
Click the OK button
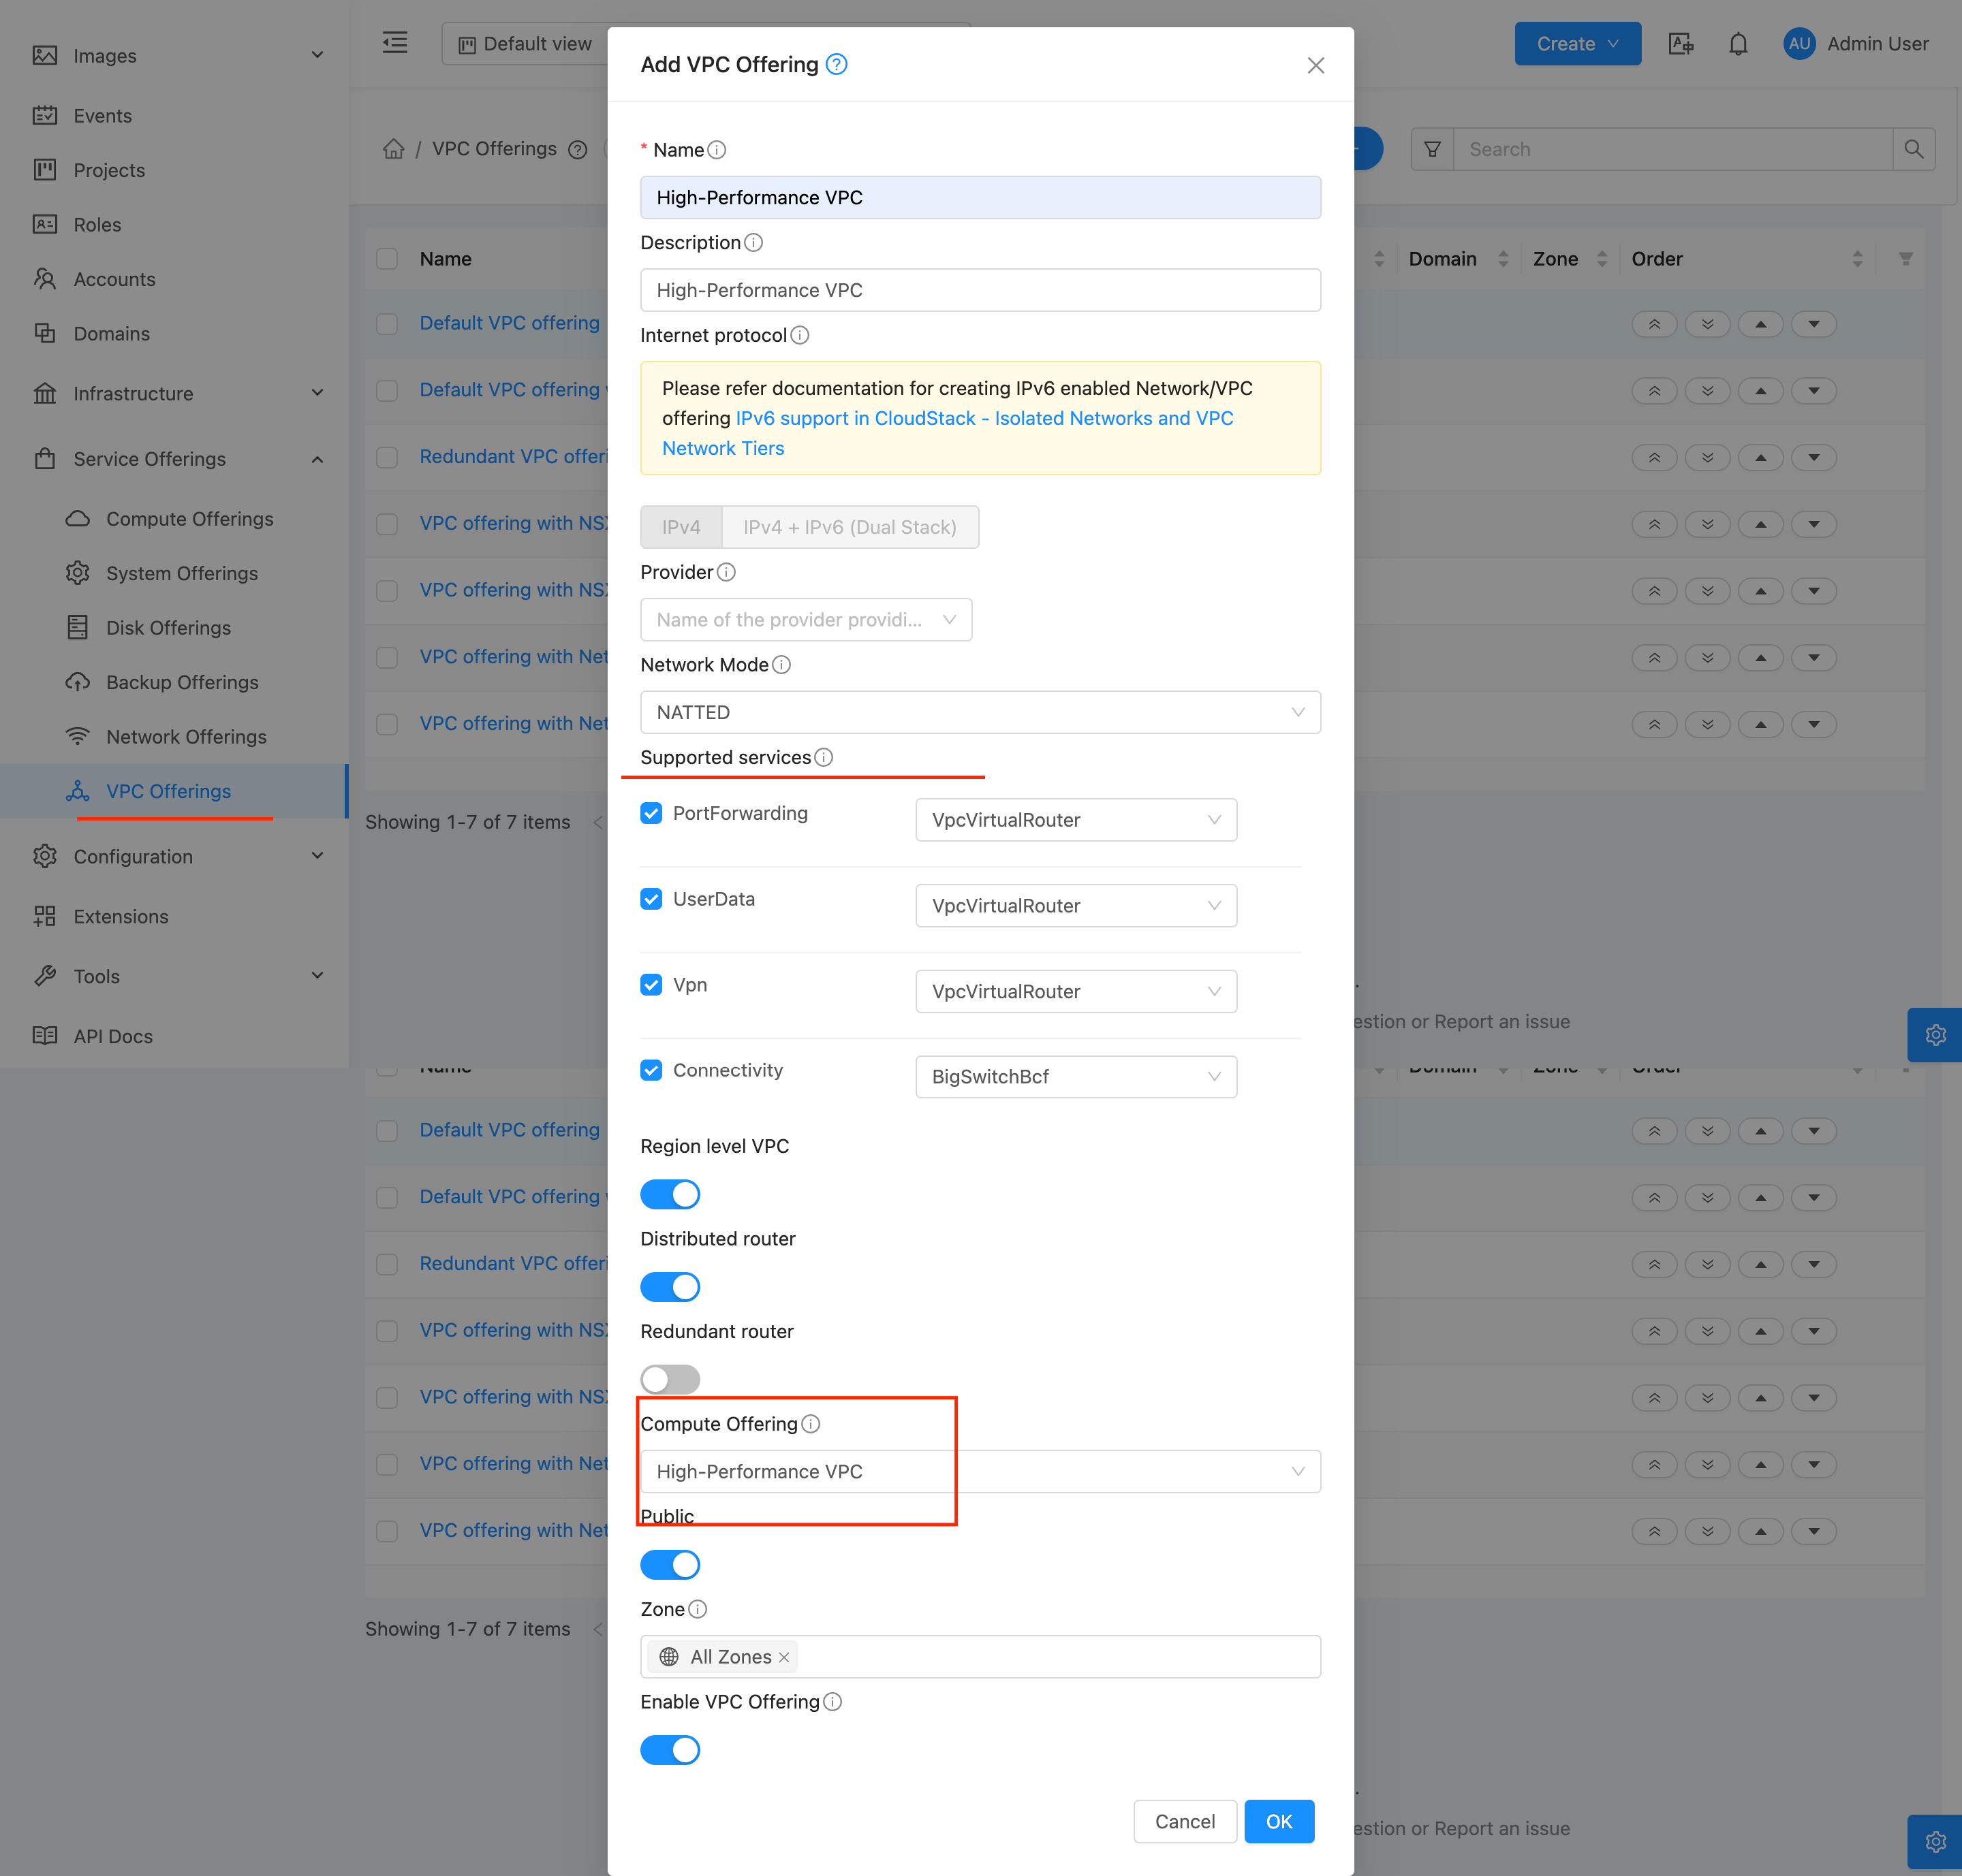coord(1279,1822)
